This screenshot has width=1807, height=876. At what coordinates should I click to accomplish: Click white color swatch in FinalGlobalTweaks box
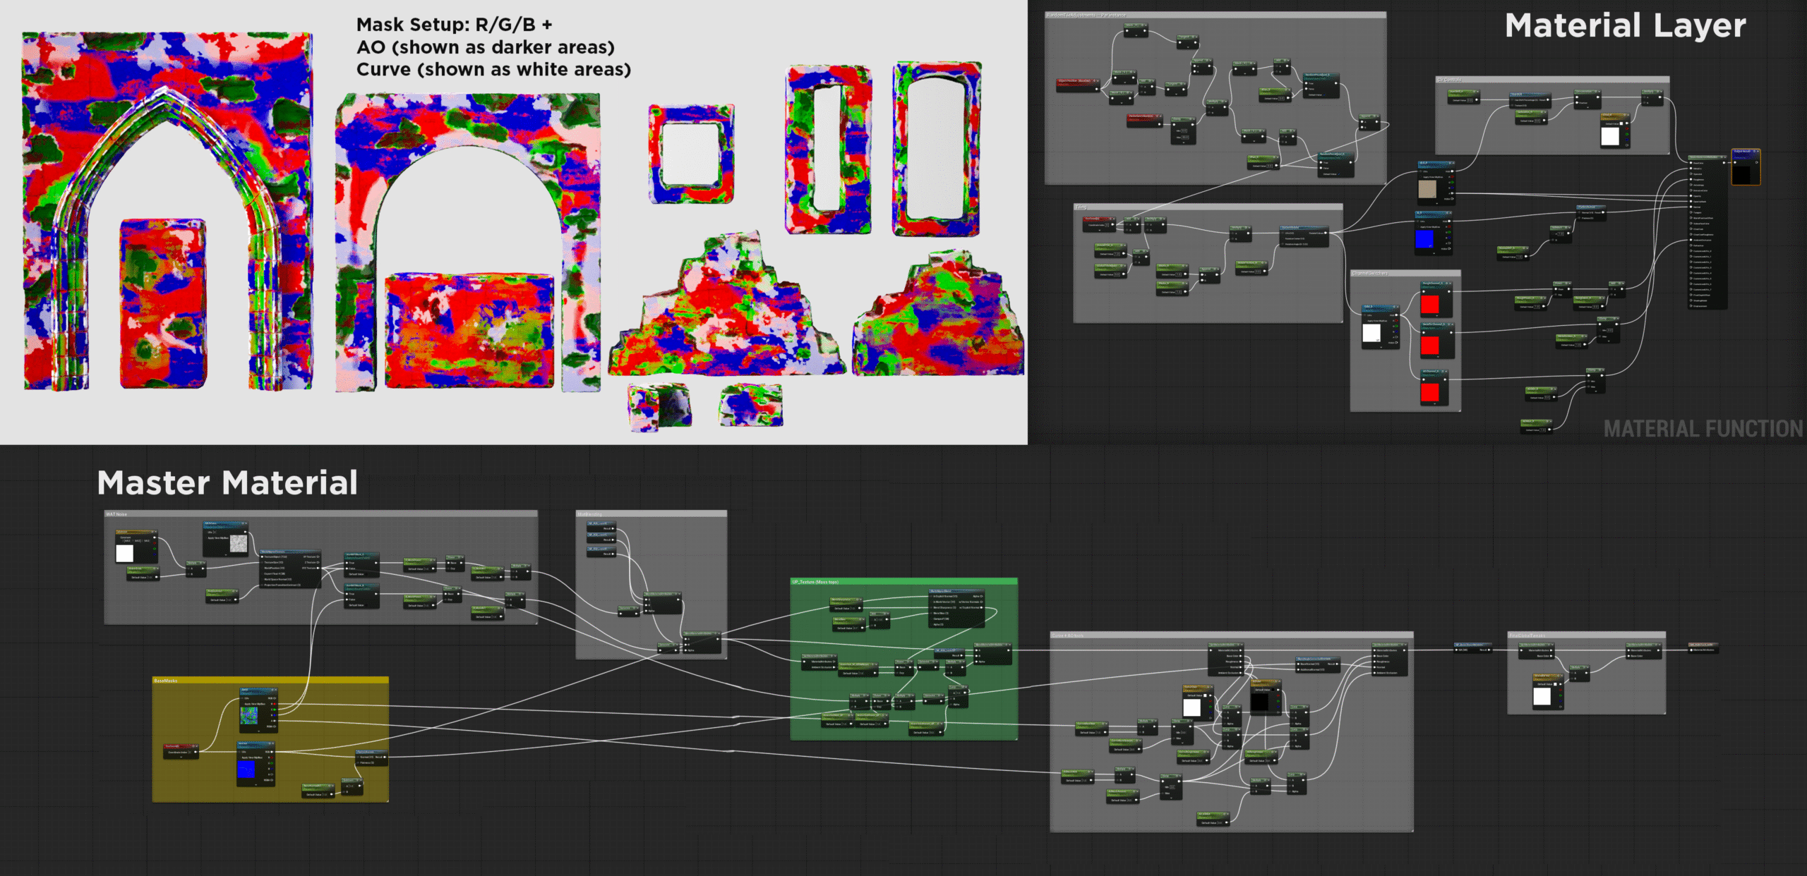[1542, 697]
